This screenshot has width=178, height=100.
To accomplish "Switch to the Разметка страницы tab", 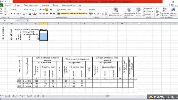I will pos(31,5).
